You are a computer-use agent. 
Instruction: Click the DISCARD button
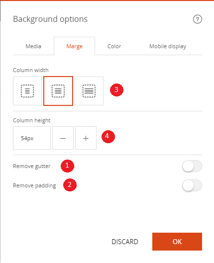click(125, 242)
